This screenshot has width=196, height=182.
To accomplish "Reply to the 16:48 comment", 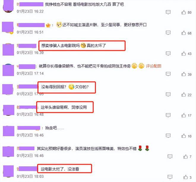I will (168, 115).
